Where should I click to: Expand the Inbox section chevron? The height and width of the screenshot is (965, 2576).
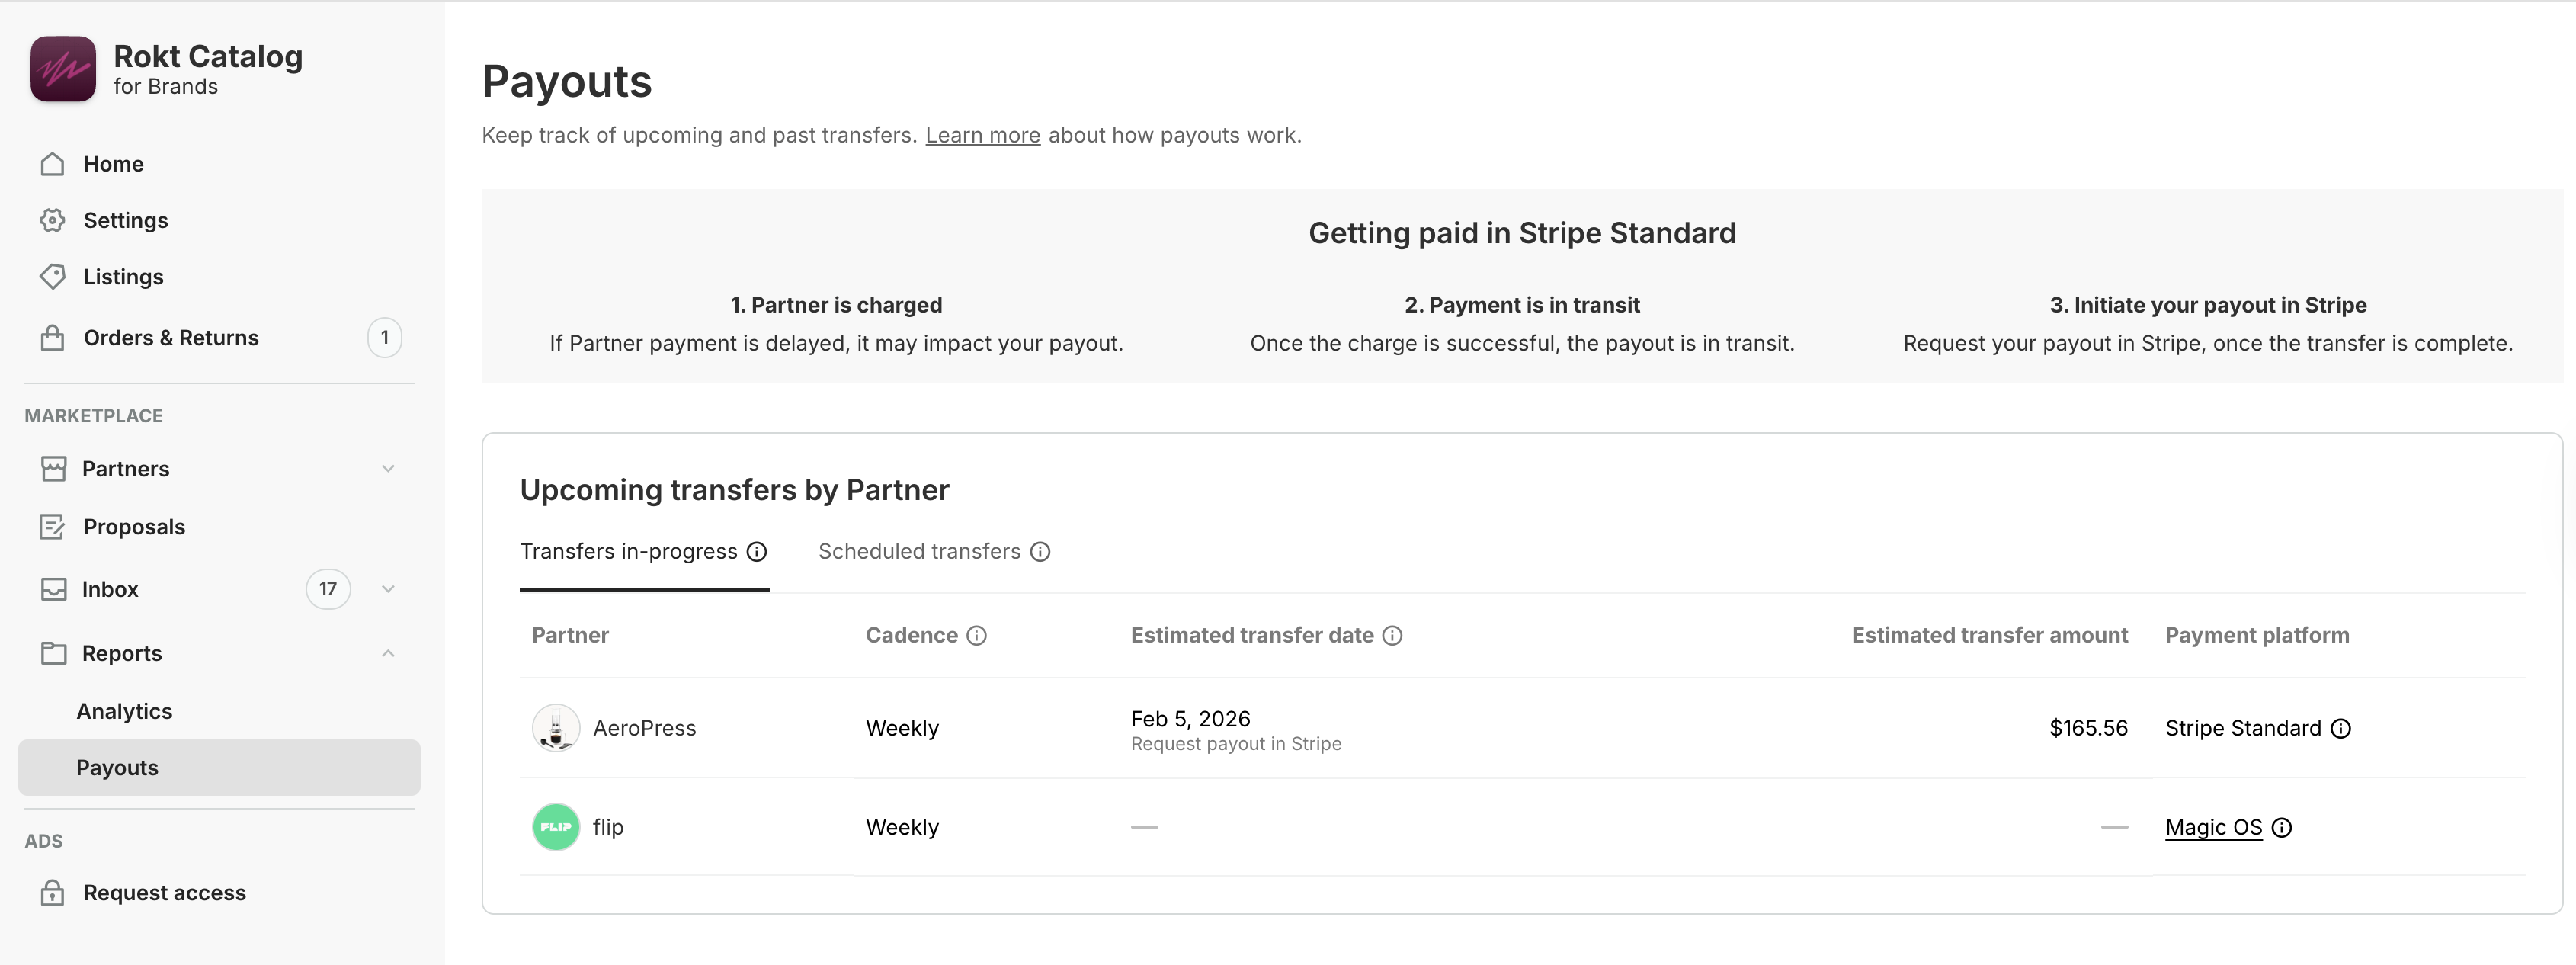coord(388,589)
